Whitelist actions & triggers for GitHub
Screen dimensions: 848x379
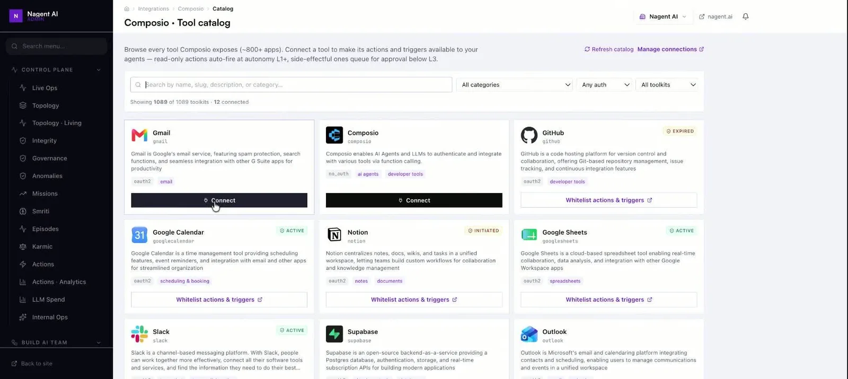608,200
